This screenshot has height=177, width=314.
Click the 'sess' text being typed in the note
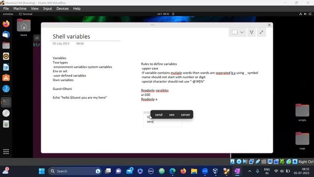tap(150, 121)
